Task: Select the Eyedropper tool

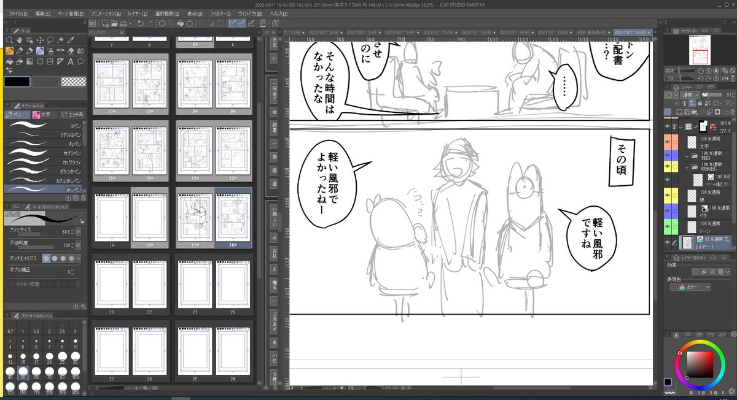Action: [71, 40]
